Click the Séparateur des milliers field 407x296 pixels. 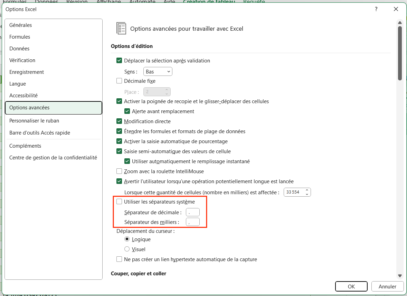coord(193,222)
